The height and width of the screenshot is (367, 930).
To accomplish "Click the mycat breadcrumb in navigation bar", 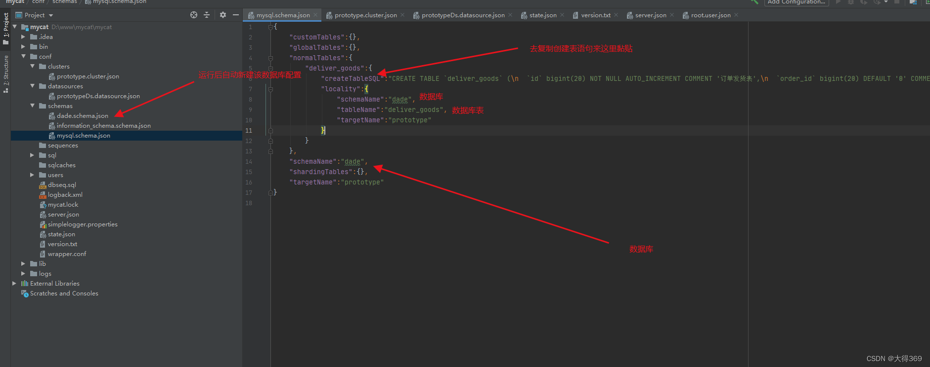I will coord(15,2).
